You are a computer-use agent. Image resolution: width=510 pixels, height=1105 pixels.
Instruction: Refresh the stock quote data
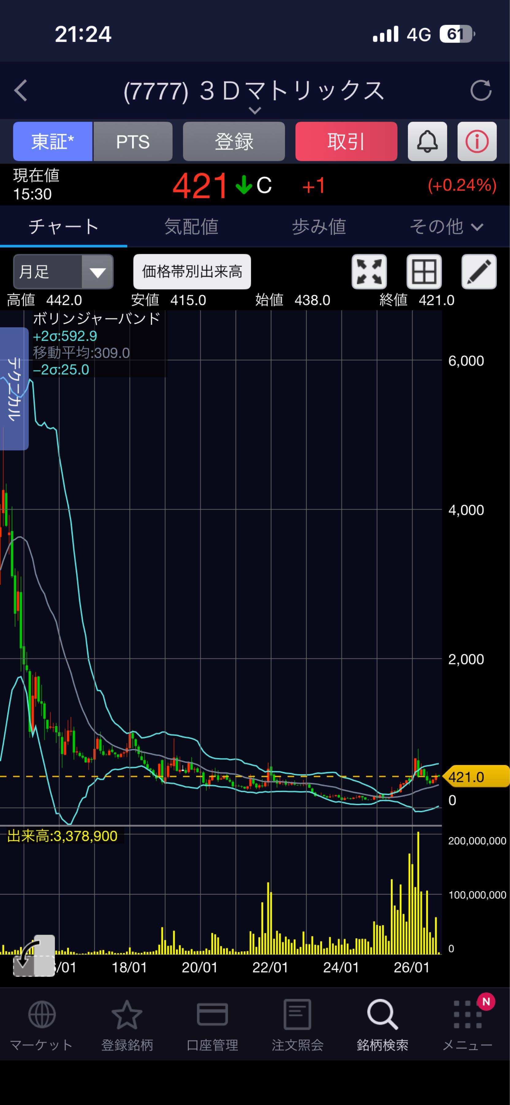481,91
